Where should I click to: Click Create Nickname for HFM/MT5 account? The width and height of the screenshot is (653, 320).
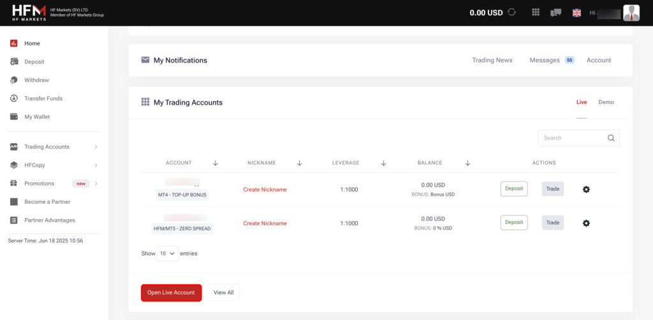pyautogui.click(x=265, y=224)
